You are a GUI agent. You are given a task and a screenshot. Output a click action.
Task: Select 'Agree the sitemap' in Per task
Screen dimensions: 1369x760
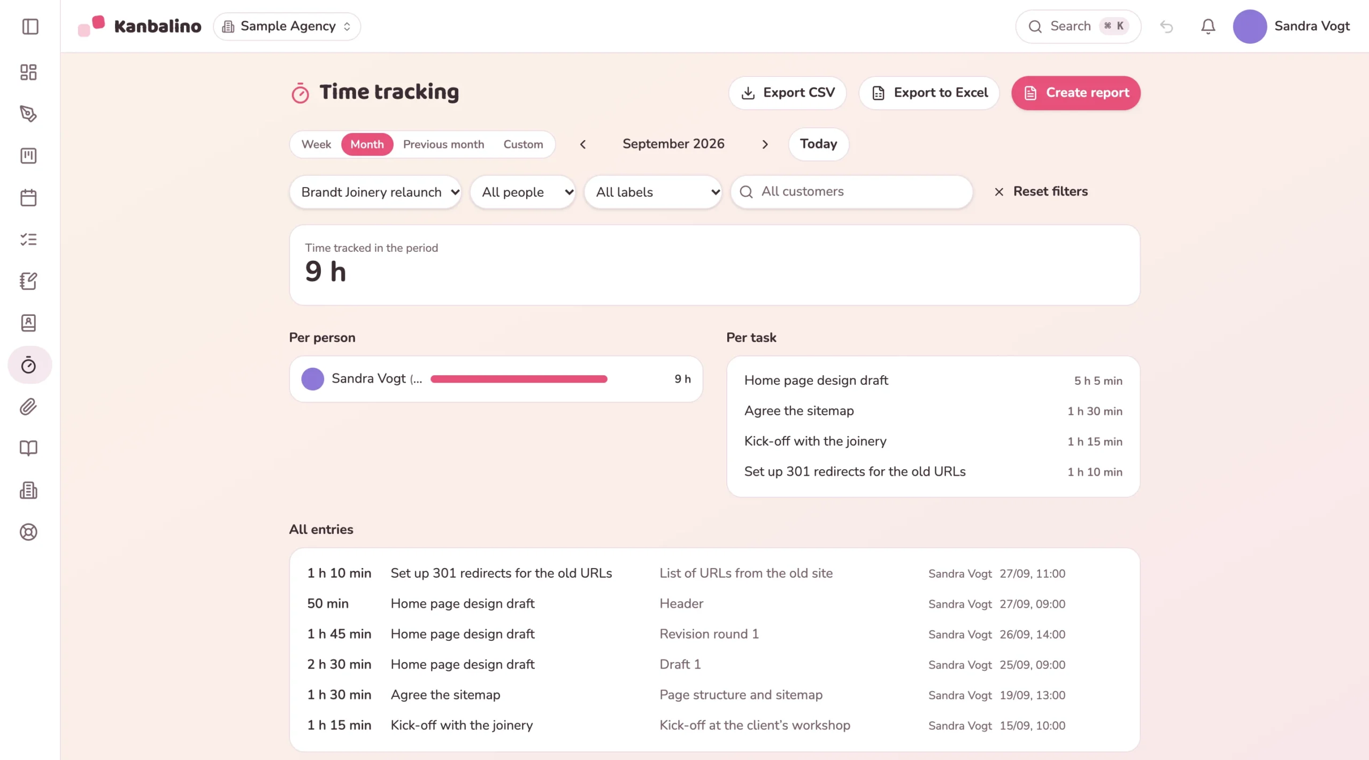point(933,411)
